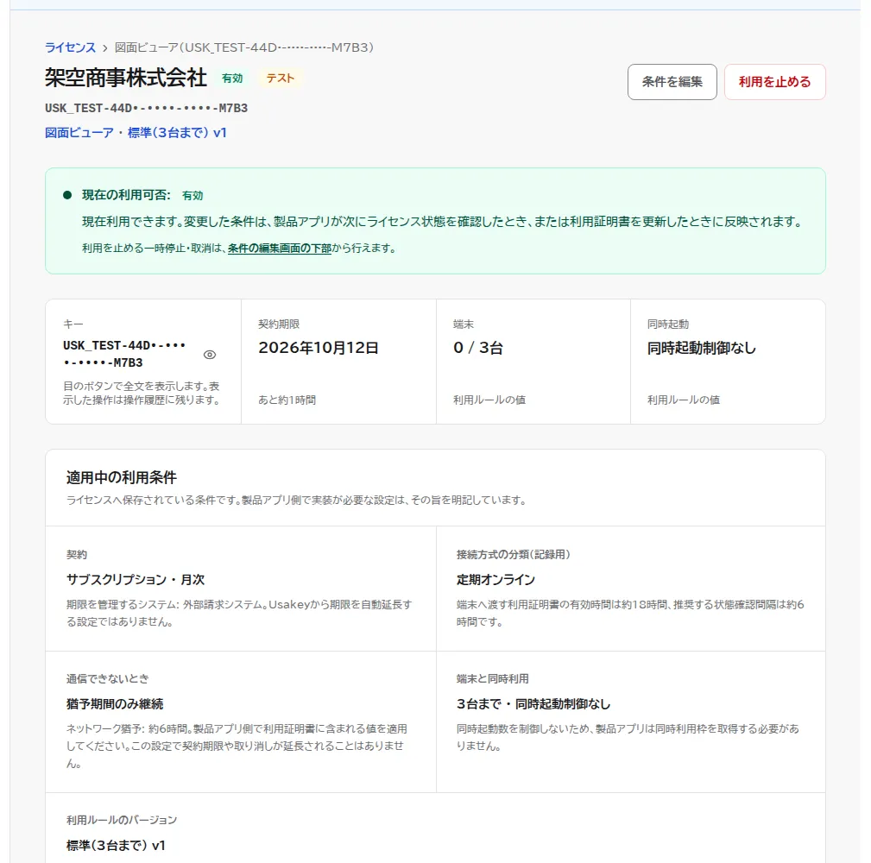Click the contract date 2026年10月12日

tap(319, 348)
